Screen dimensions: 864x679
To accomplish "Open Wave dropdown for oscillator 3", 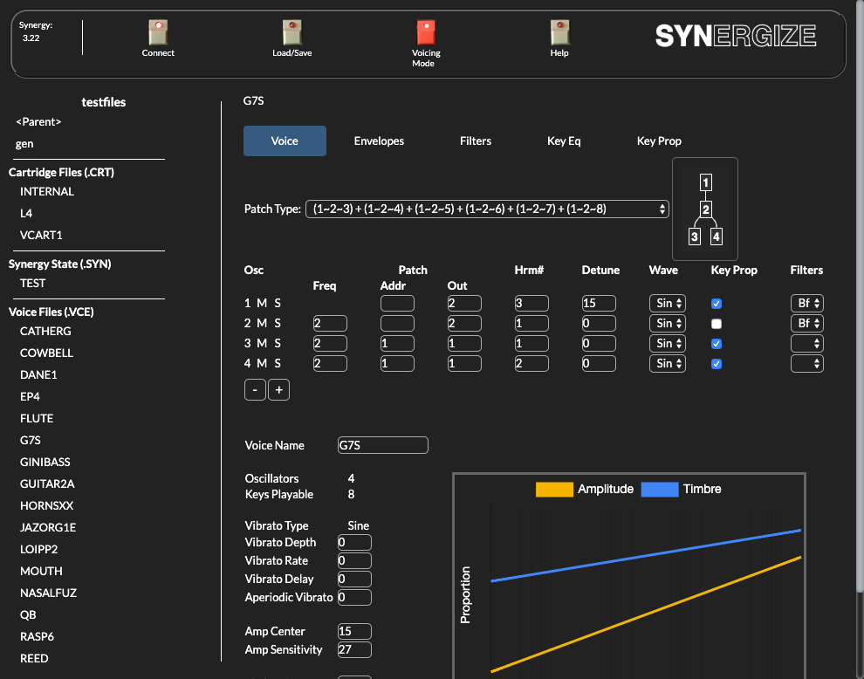I will [668, 343].
